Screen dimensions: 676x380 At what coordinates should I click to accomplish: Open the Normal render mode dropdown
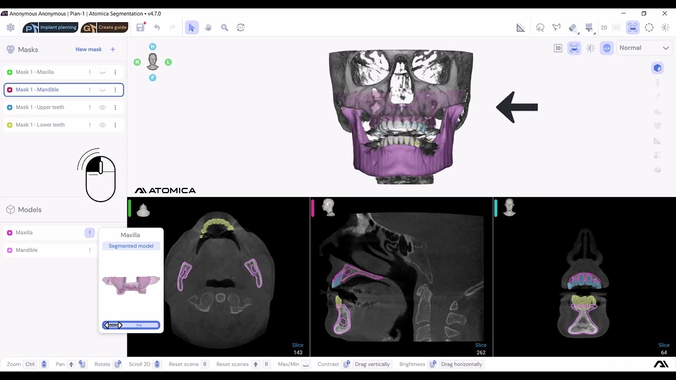(x=643, y=48)
